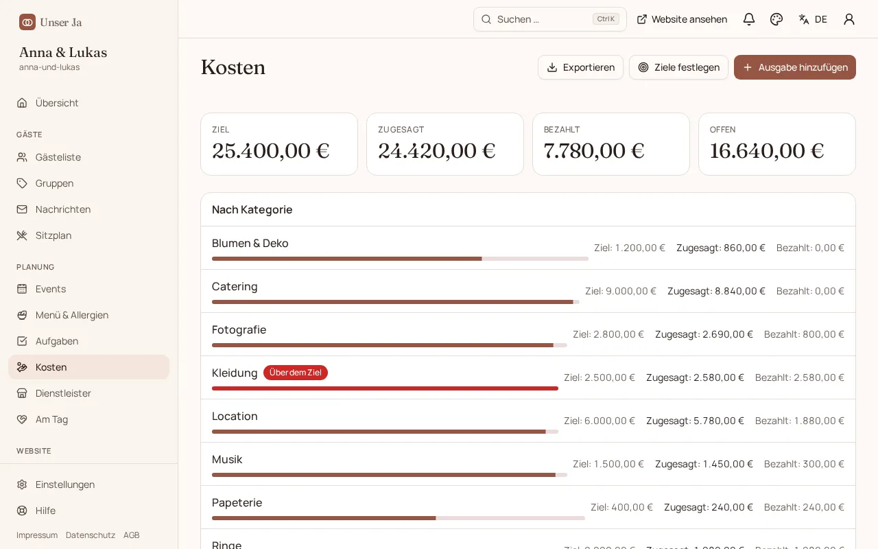The width and height of the screenshot is (878, 549).
Task: Click the Bezahlt 7.780,00 € card
Action: 611,144
